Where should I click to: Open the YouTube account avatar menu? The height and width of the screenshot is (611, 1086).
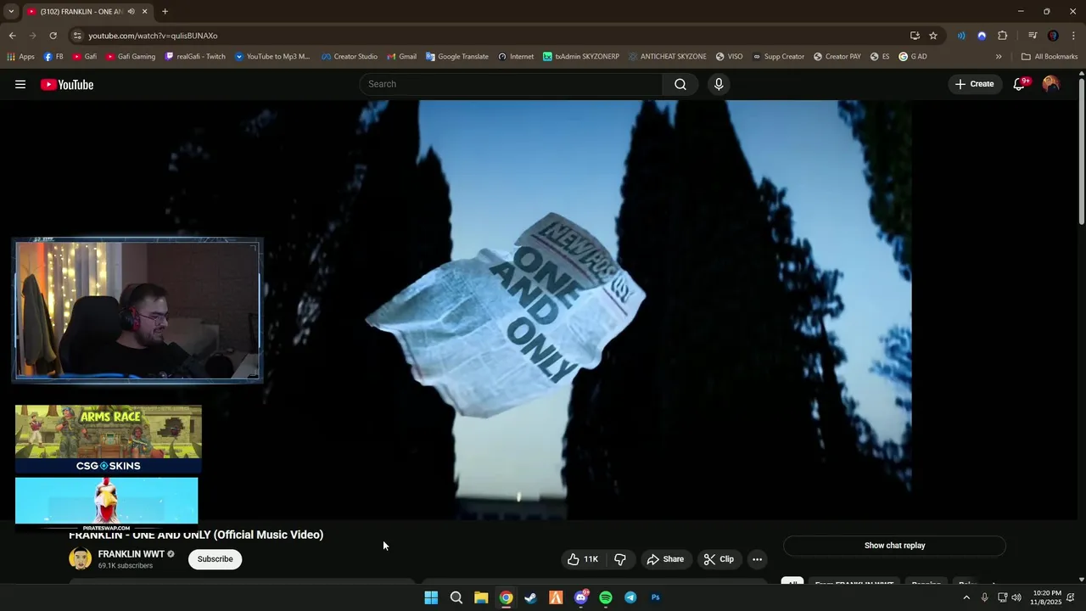click(x=1051, y=84)
